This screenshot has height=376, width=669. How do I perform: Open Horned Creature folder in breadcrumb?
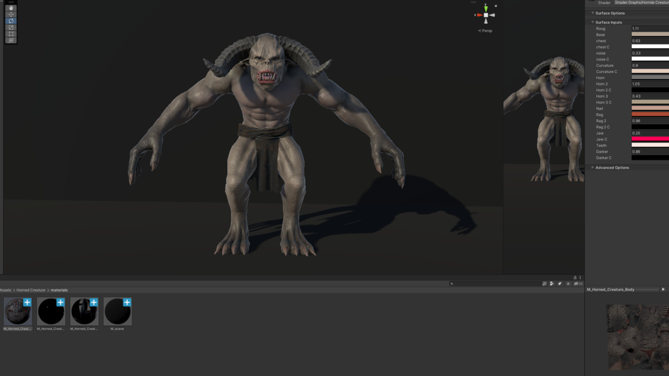pos(31,290)
